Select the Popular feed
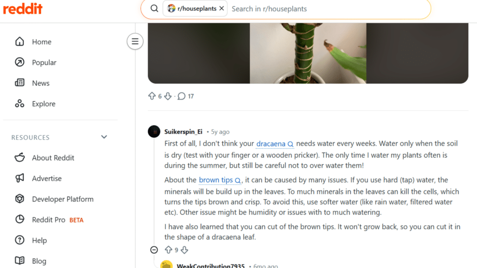The width and height of the screenshot is (477, 268). point(44,62)
